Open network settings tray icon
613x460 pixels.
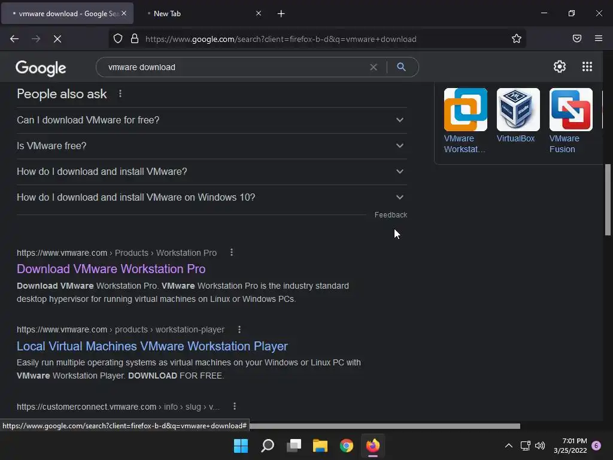click(526, 446)
